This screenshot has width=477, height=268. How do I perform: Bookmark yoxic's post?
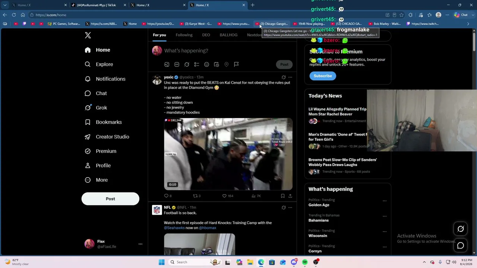[282, 196]
